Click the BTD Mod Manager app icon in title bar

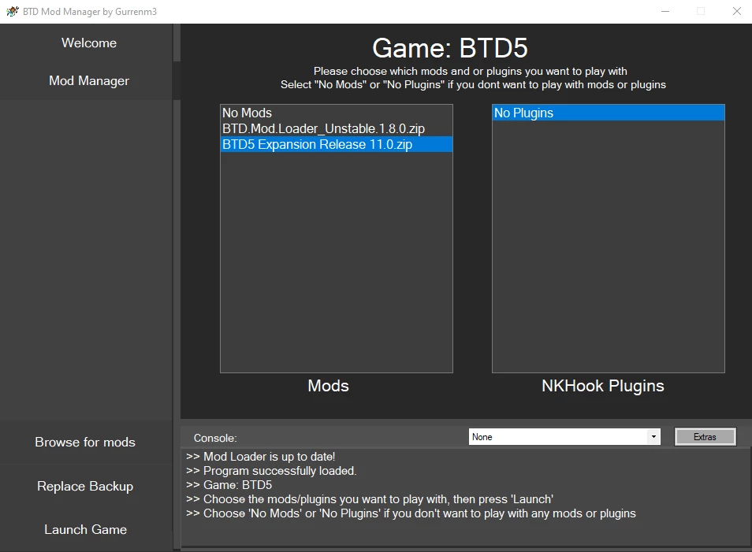click(13, 12)
